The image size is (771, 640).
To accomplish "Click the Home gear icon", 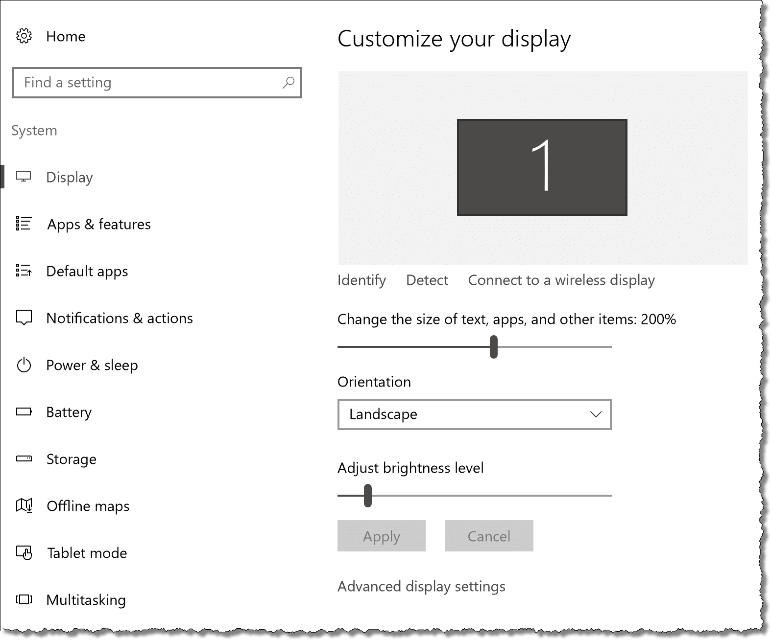I will coord(24,36).
